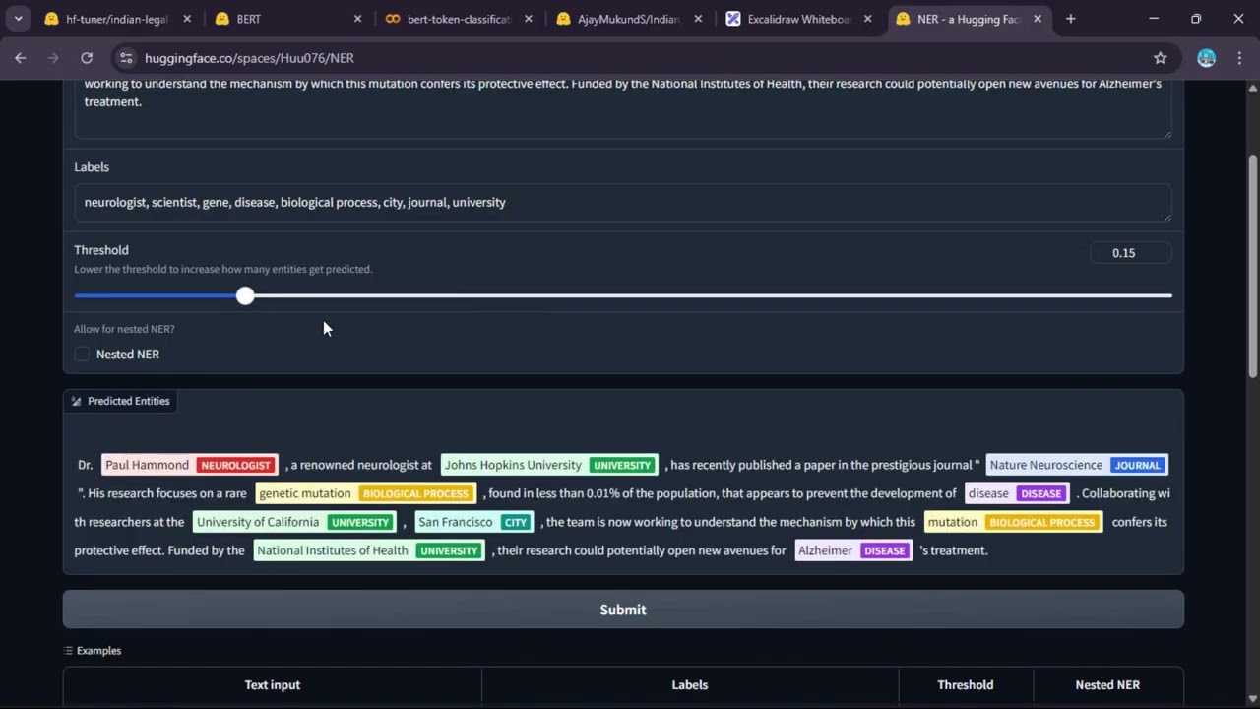Open a new browser tab
Viewport: 1260px width, 709px height.
click(x=1071, y=19)
